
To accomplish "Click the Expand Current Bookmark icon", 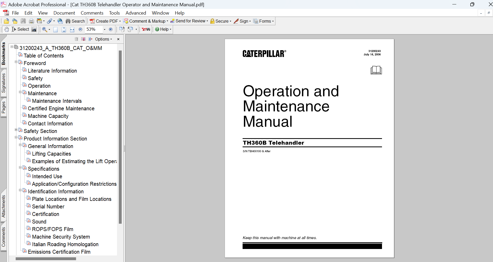I will (90, 39).
